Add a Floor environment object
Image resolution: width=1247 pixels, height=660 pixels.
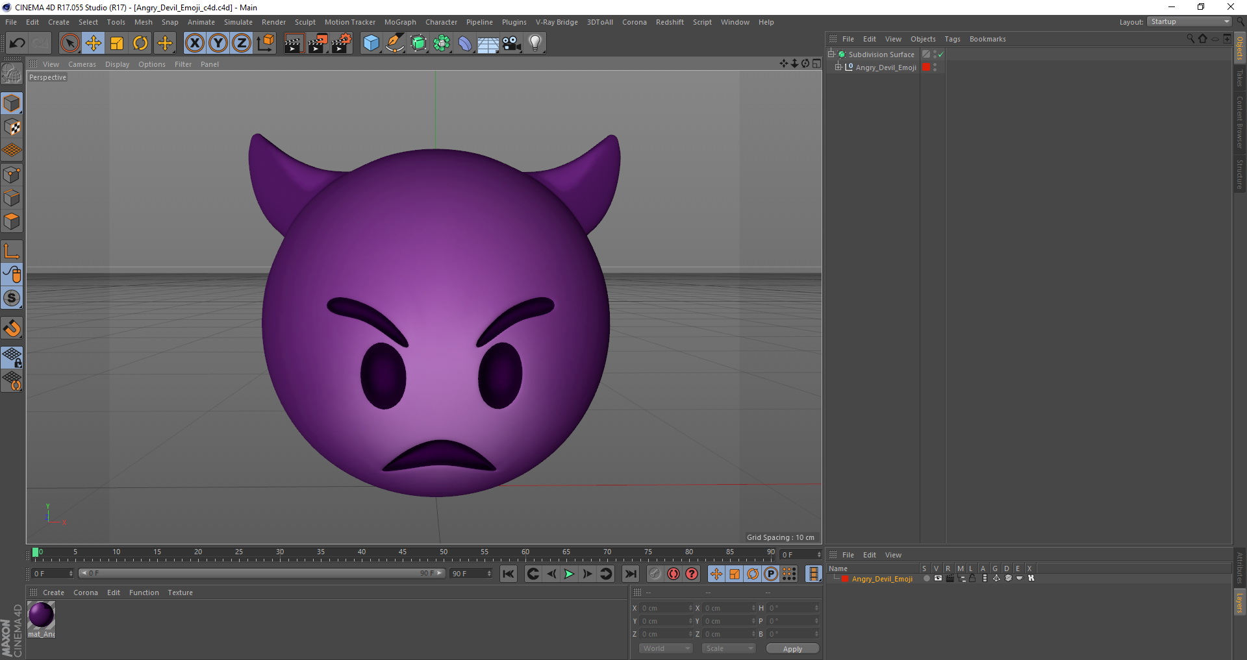point(488,43)
